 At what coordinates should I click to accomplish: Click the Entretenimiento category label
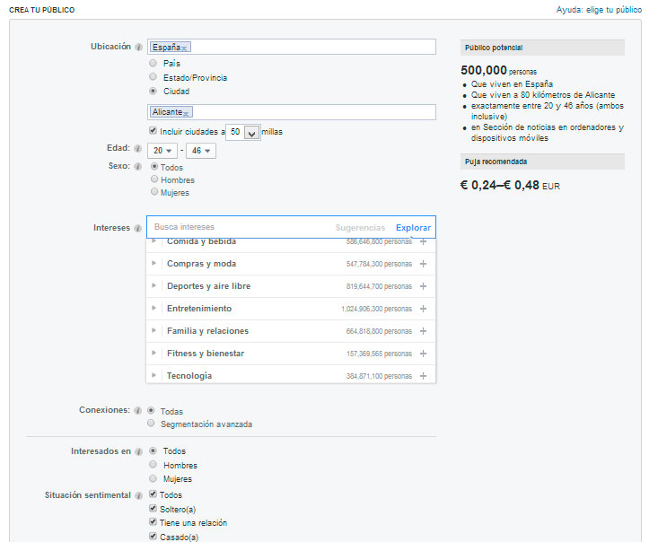(x=199, y=309)
